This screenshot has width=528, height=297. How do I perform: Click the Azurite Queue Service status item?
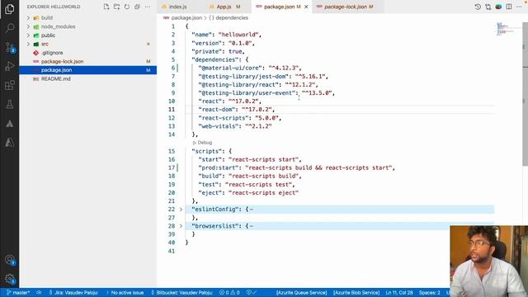[301, 293]
